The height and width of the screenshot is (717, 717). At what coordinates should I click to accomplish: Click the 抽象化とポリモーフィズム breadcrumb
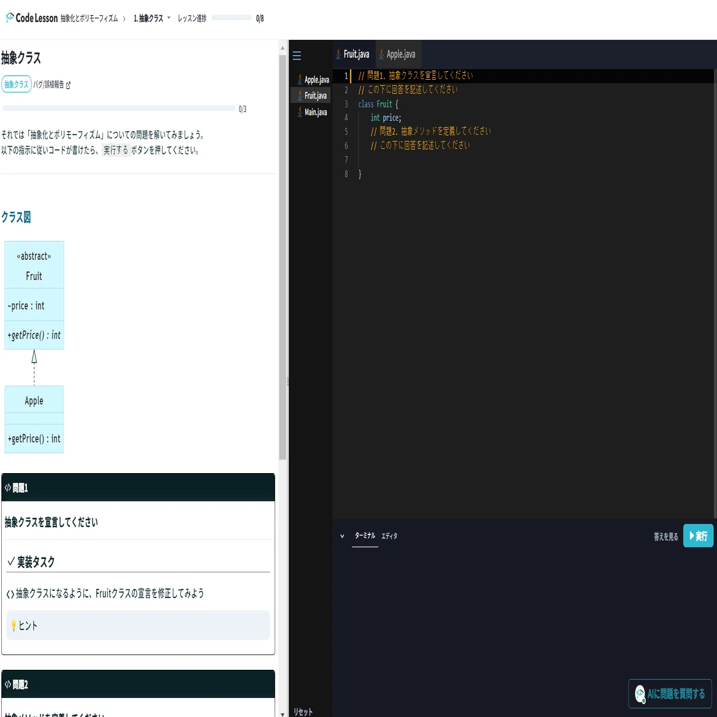(89, 18)
